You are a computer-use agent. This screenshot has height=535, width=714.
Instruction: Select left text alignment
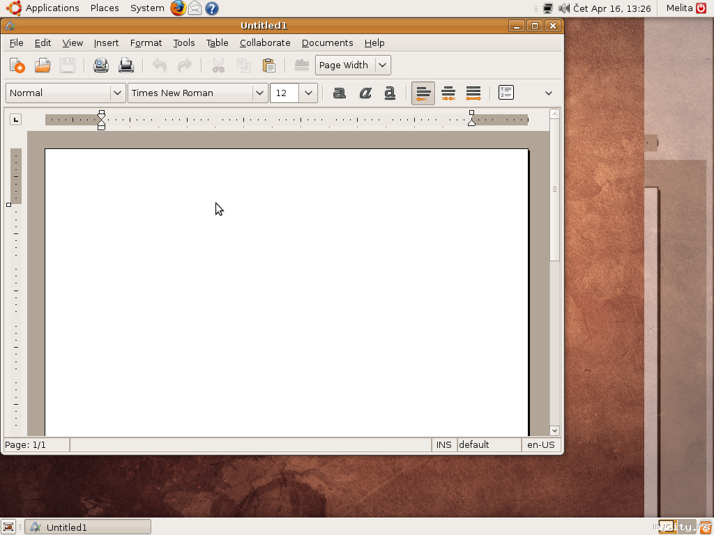pos(423,93)
